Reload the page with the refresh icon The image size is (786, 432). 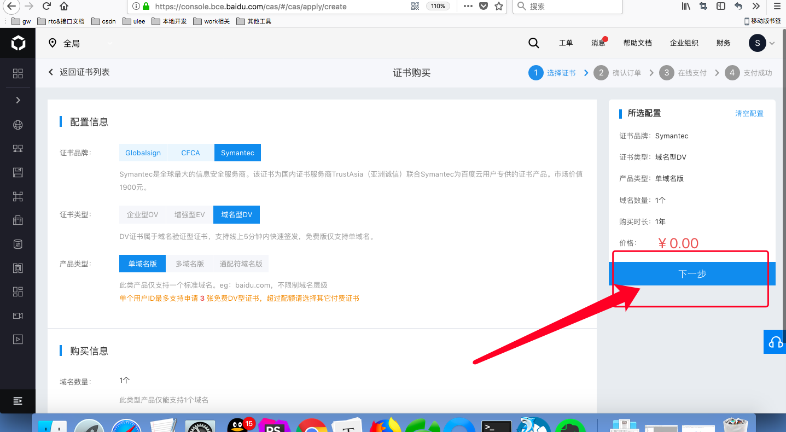pyautogui.click(x=46, y=7)
